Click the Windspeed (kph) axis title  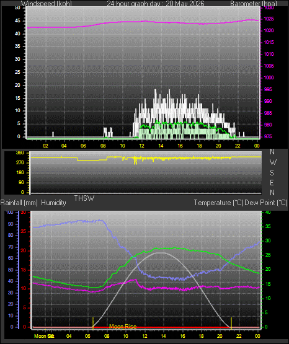47,4
